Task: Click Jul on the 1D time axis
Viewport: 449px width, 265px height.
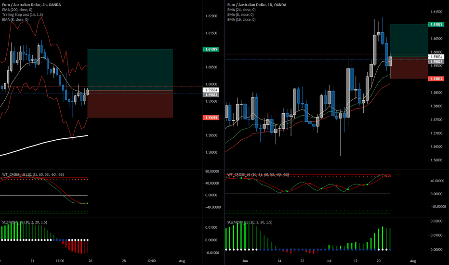Action: pos(329,261)
